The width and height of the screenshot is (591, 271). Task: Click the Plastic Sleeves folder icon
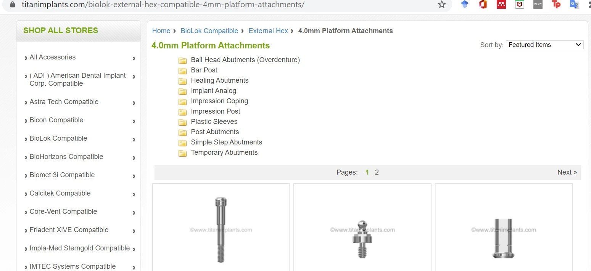(x=183, y=122)
